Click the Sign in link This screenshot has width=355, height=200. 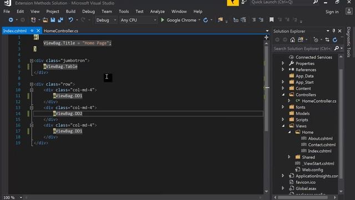coord(332,12)
